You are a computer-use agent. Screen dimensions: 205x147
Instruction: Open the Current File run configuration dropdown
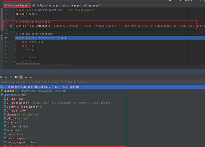[188, 1]
